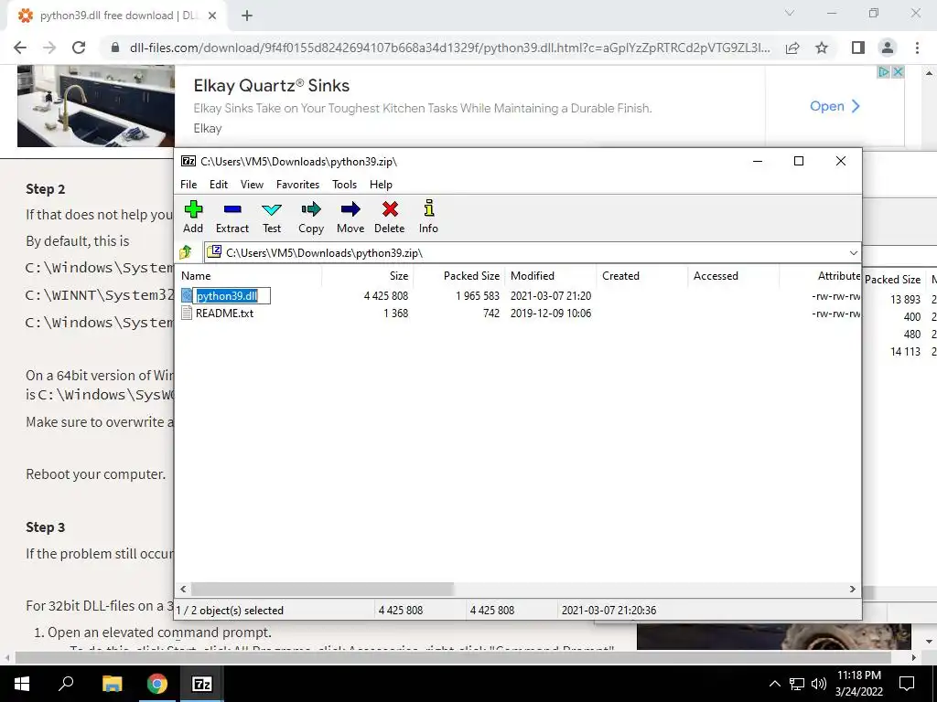The image size is (937, 702).
Task: Open a new Chrome tab
Action: [x=247, y=16]
